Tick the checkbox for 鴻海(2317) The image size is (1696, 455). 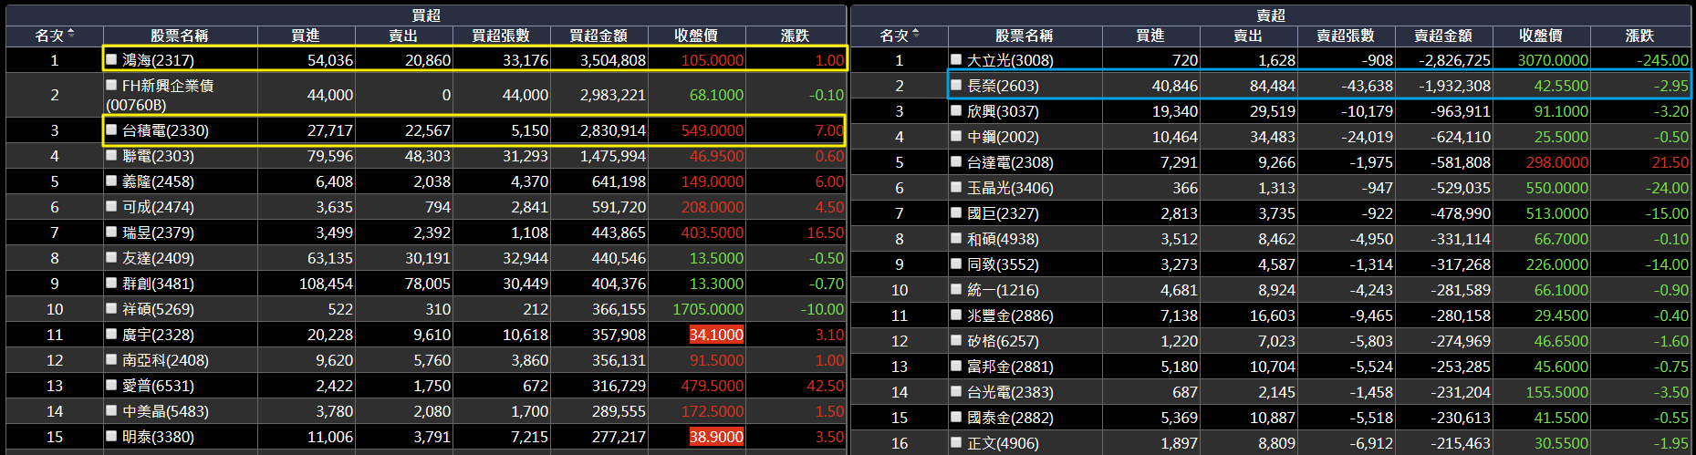(x=111, y=59)
